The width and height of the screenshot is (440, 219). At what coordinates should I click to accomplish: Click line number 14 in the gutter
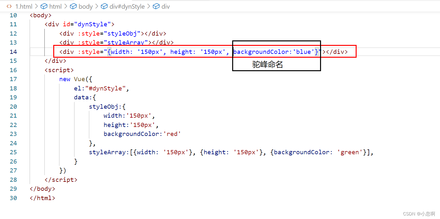click(13, 52)
